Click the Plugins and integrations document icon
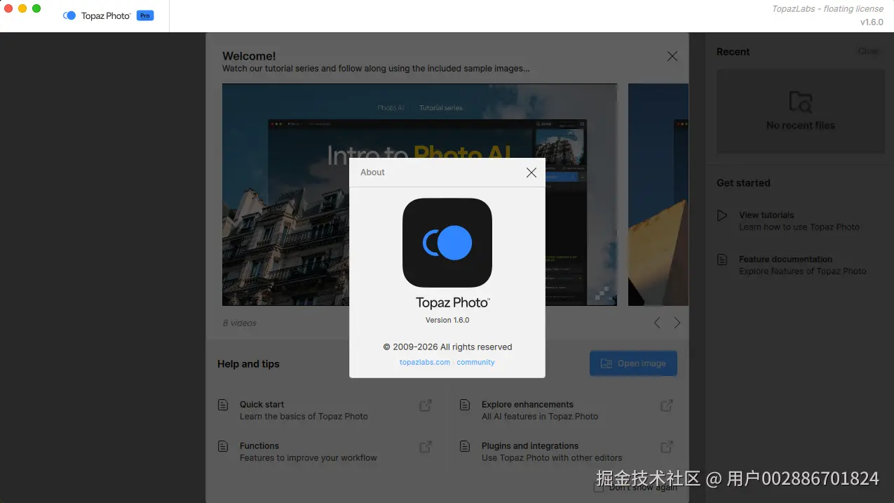Screen dimensions: 894x503 464,446
